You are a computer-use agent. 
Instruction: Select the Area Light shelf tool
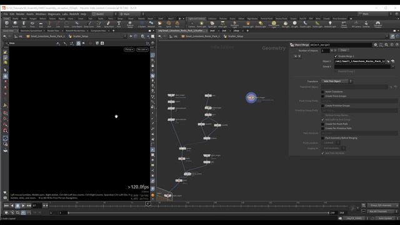point(222,24)
